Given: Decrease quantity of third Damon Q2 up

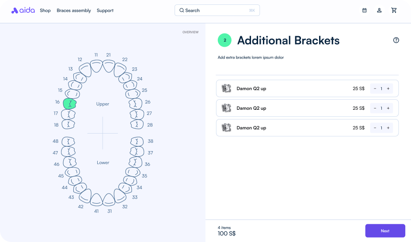Looking at the screenshot, I should click(375, 128).
